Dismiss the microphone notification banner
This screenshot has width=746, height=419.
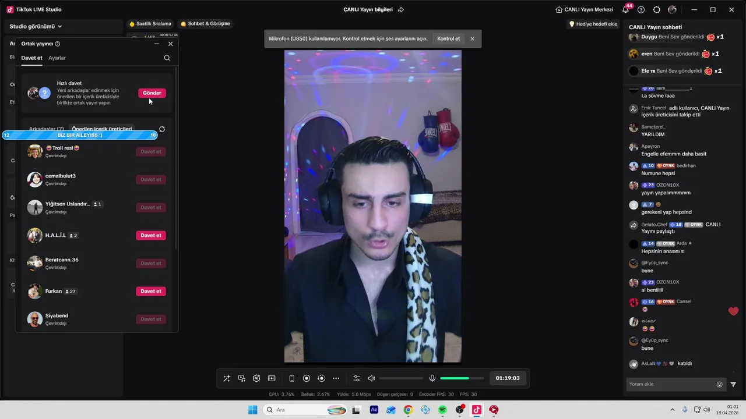[x=472, y=39]
